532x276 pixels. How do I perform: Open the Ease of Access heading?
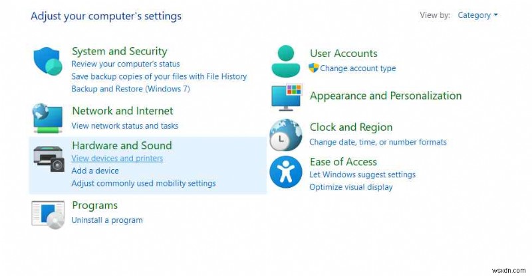(343, 161)
